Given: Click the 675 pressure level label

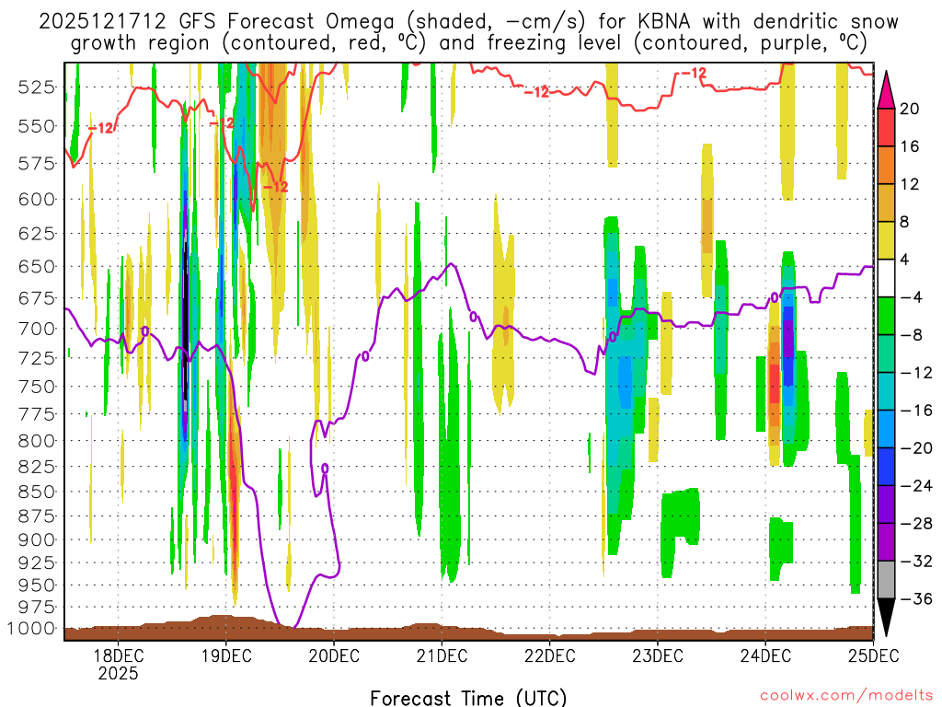Looking at the screenshot, I should (x=36, y=298).
